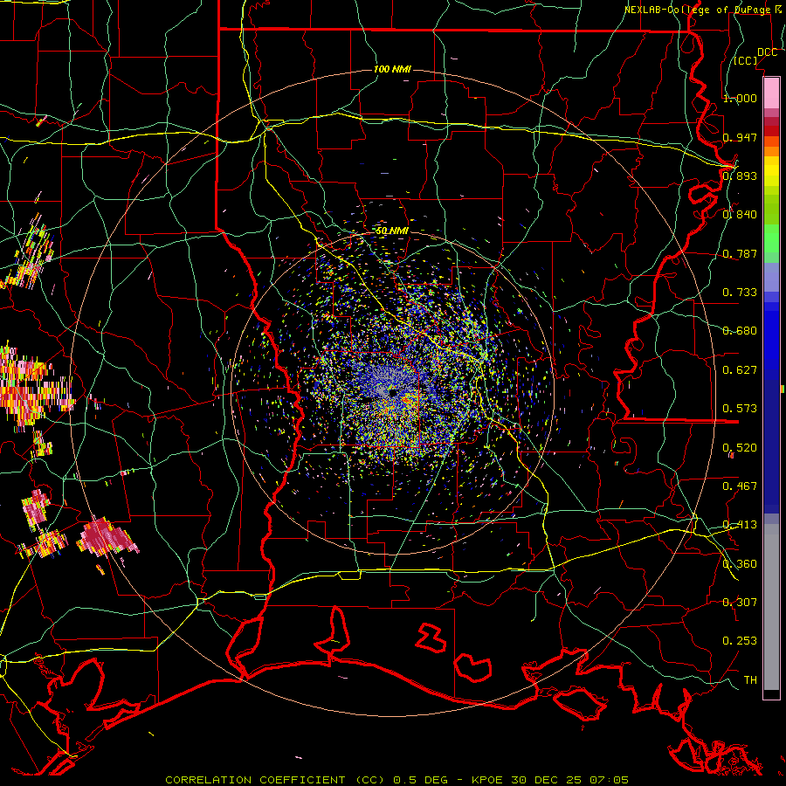Click the 0.787 color scale label
The image size is (786, 786).
click(x=740, y=253)
